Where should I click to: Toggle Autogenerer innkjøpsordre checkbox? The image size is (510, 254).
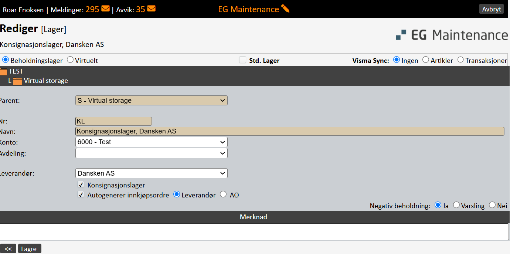(x=81, y=194)
